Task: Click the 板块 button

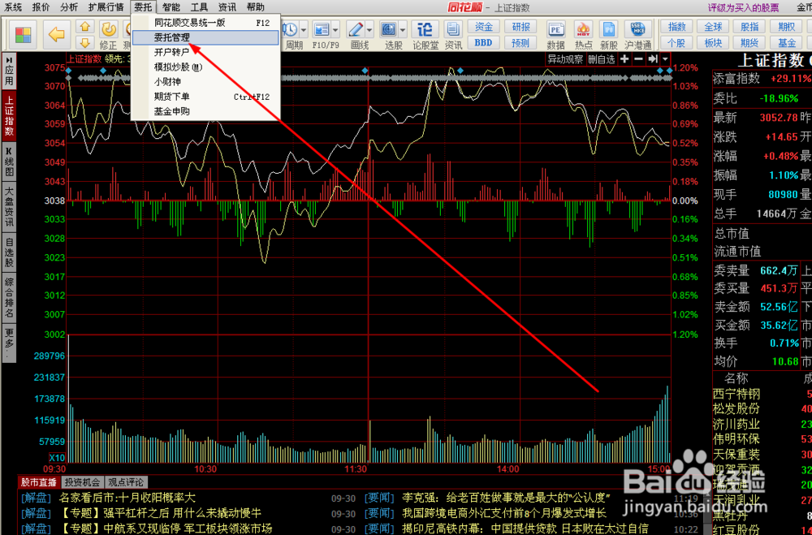Action: [713, 42]
